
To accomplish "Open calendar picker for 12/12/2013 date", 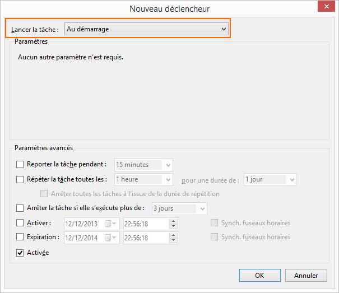I will coord(110,224).
